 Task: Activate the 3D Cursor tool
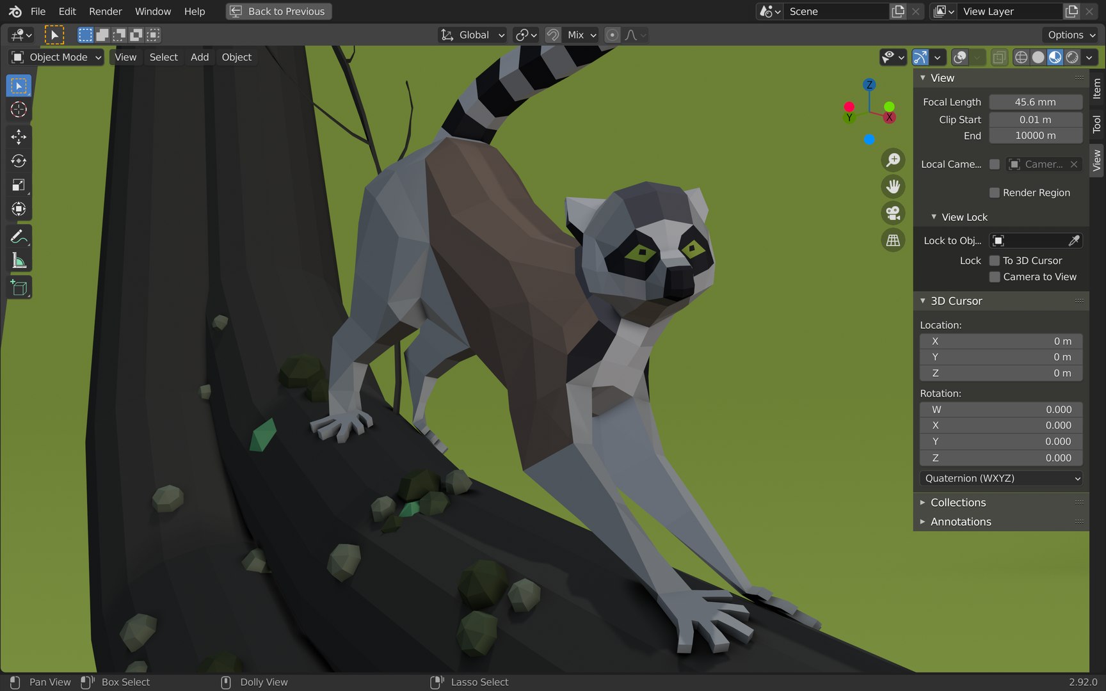[x=19, y=109]
